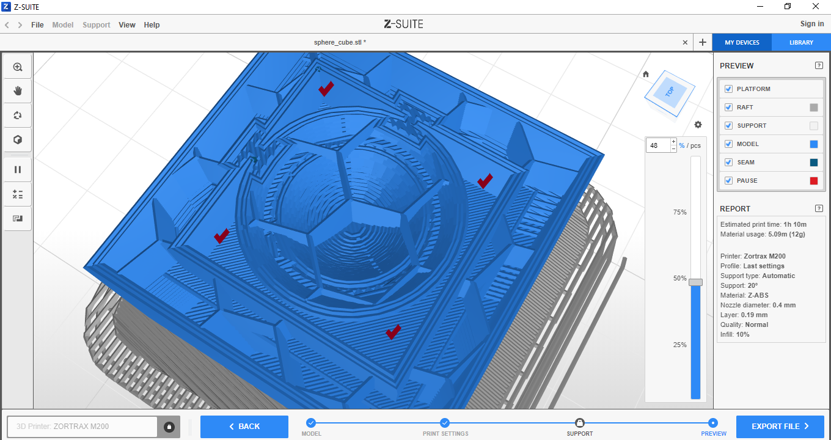This screenshot has height=440, width=831.
Task: Click the layer percentage input field
Action: coord(658,145)
